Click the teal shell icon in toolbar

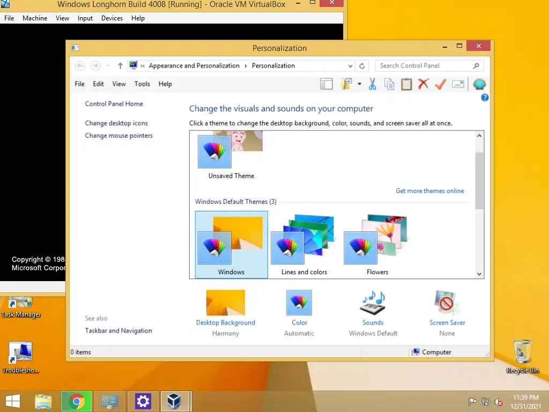click(x=479, y=84)
